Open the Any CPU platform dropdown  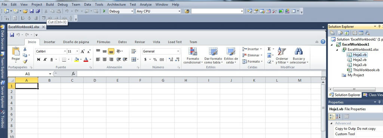click(179, 11)
